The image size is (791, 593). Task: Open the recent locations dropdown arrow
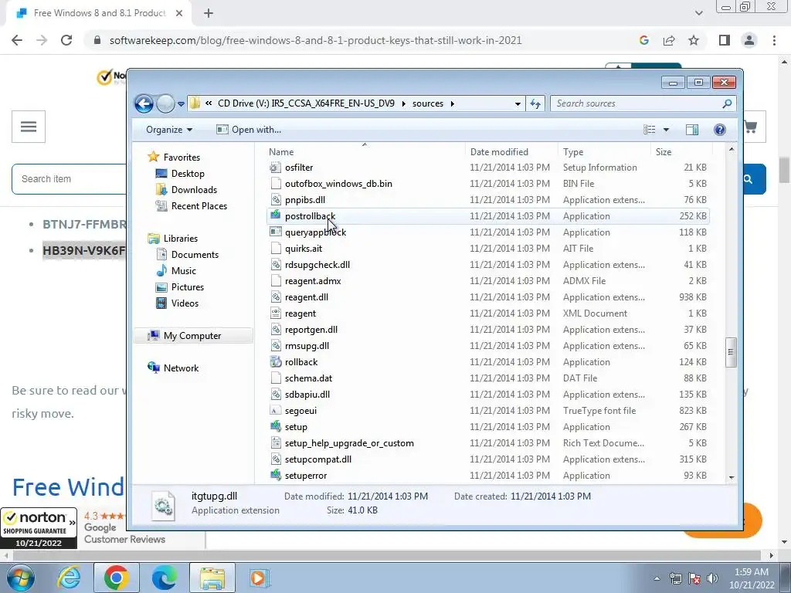181,104
